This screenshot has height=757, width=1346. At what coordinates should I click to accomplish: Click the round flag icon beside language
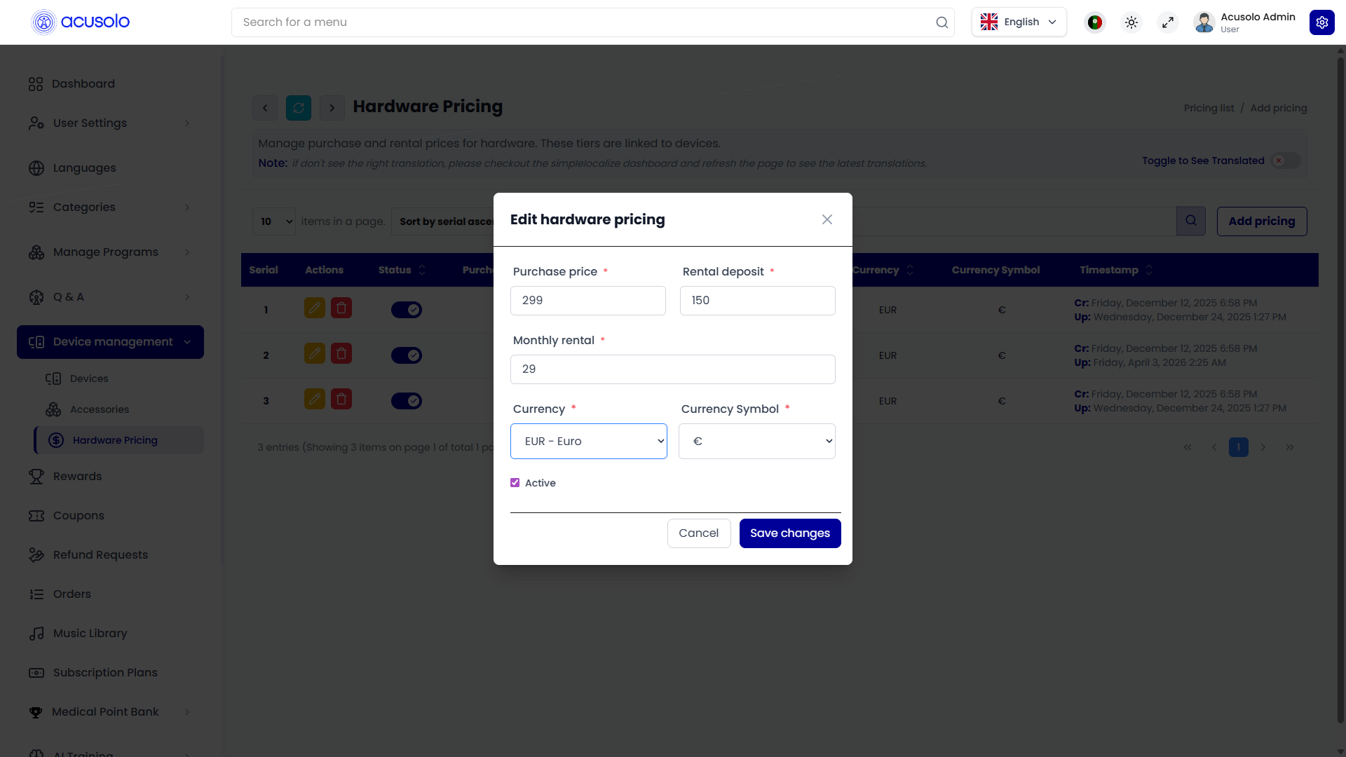point(1094,22)
